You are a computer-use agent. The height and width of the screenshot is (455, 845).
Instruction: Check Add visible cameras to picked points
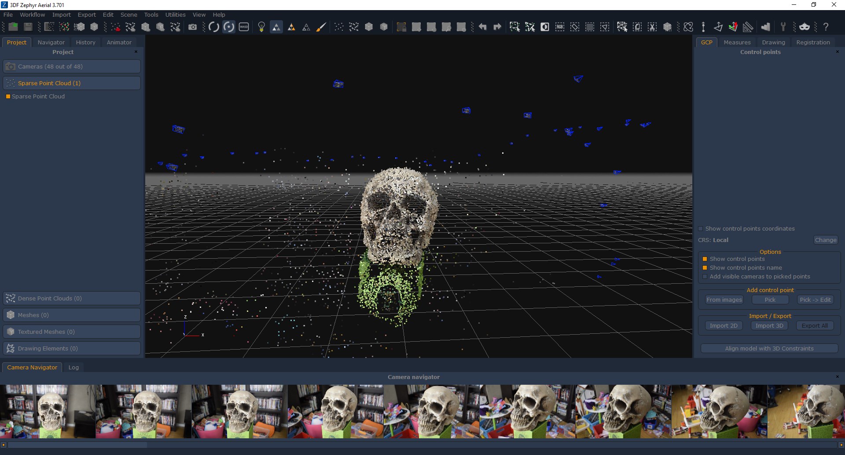705,277
